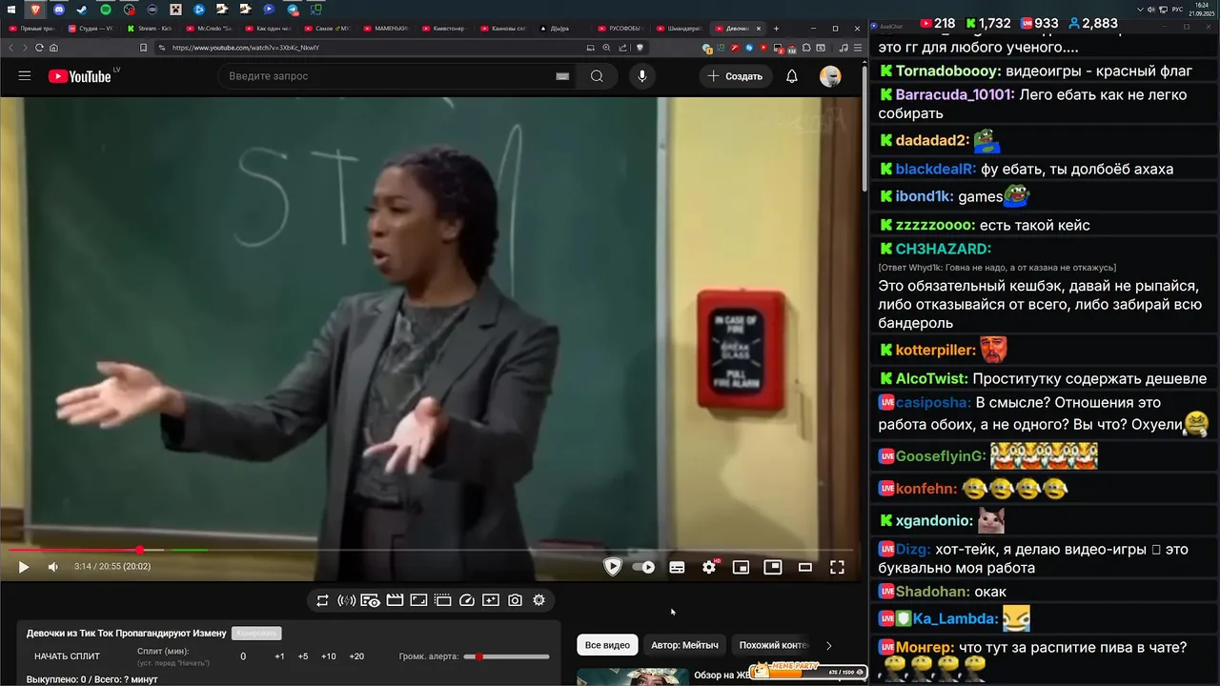Click the browser address bar URL
This screenshot has width=1220, height=686.
(246, 48)
